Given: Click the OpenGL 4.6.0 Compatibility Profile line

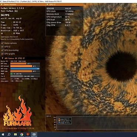Looking at the screenshot, I should [17, 39].
